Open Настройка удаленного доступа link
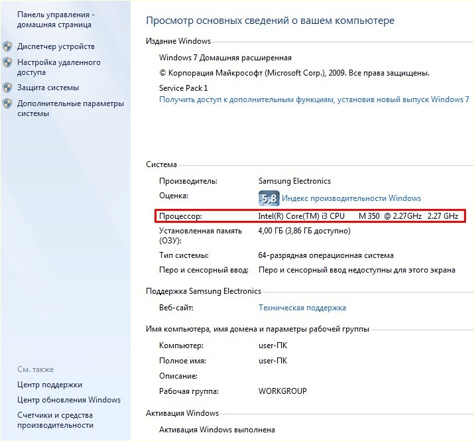The image size is (474, 441). pos(59,67)
